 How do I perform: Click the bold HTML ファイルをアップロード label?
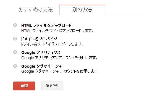(x=46, y=25)
